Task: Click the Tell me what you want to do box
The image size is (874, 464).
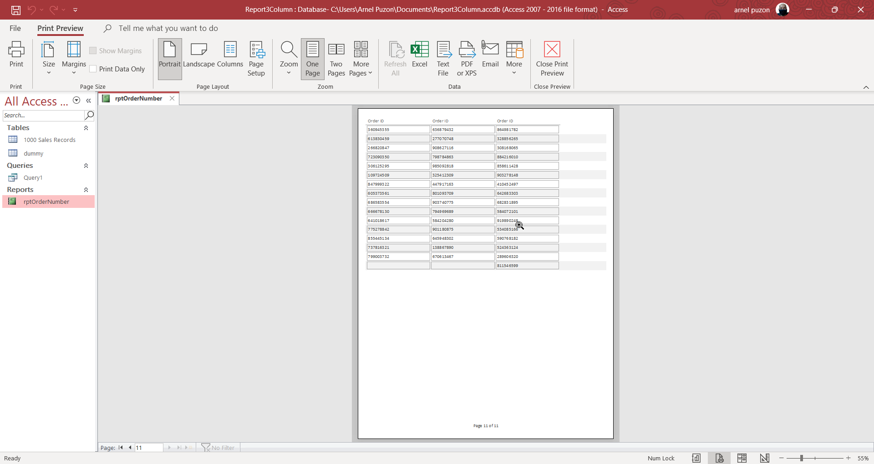Action: click(x=168, y=28)
